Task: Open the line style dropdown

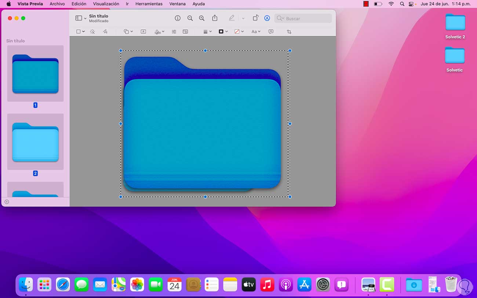Action: pyautogui.click(x=207, y=32)
